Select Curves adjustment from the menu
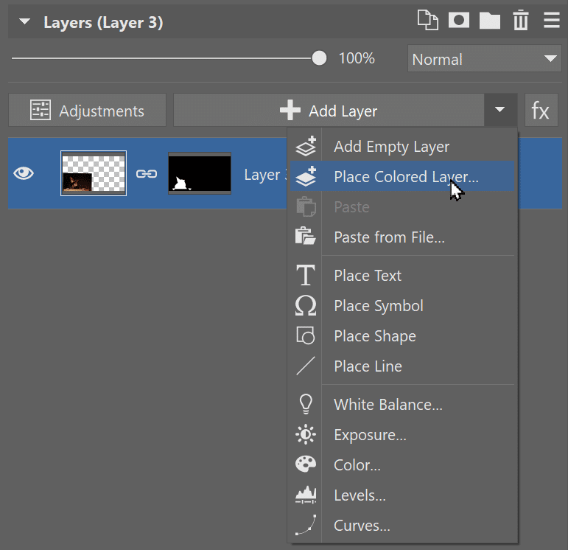Screen dimensions: 568x550 pyautogui.click(x=361, y=526)
